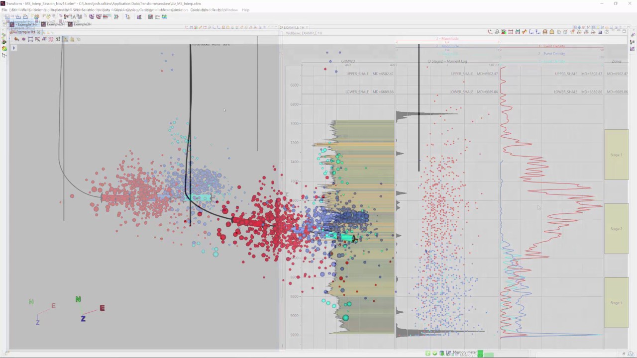Select the Example 1H viewer tab
The height and width of the screenshot is (358, 637).
click(x=25, y=32)
